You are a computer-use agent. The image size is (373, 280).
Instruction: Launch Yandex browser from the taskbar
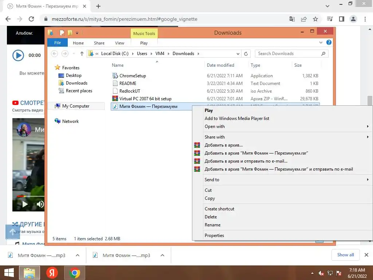click(52, 273)
